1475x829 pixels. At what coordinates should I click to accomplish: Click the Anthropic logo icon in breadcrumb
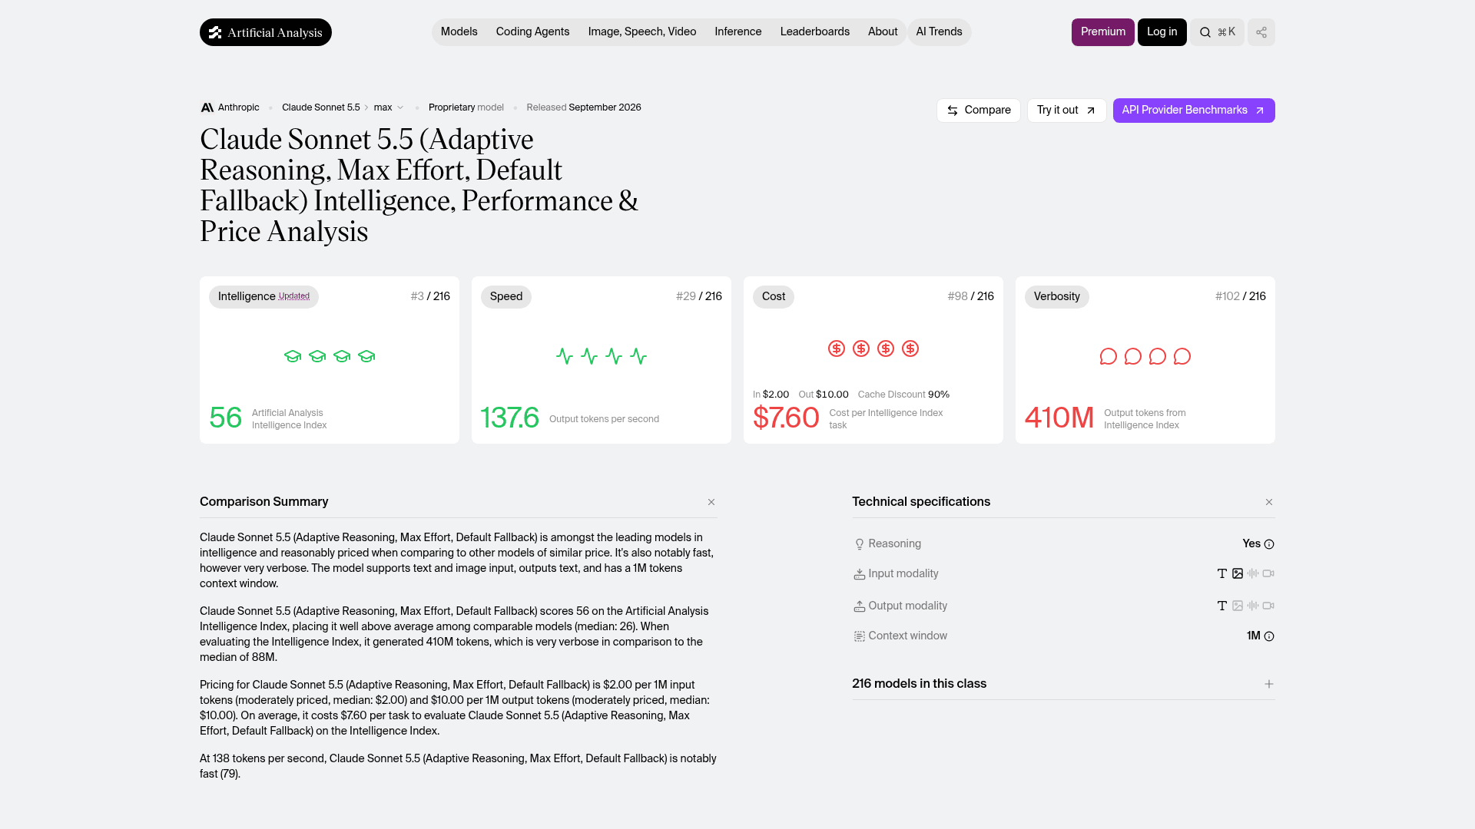(x=207, y=107)
